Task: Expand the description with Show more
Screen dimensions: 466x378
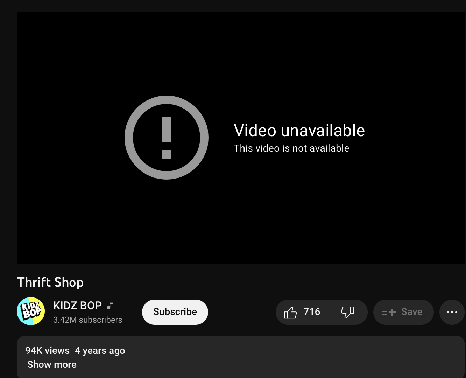Action: pos(52,364)
